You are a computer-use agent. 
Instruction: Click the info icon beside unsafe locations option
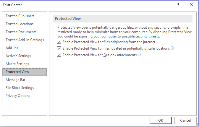(172, 48)
